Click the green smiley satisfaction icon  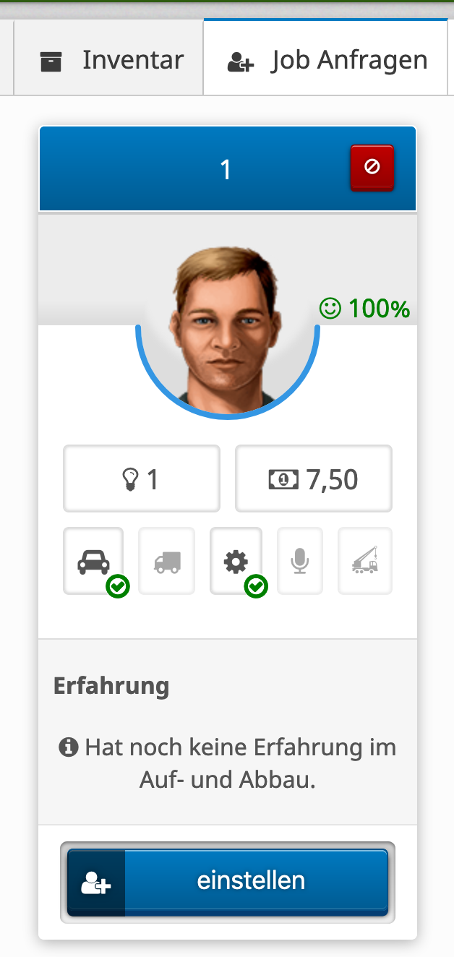[330, 309]
